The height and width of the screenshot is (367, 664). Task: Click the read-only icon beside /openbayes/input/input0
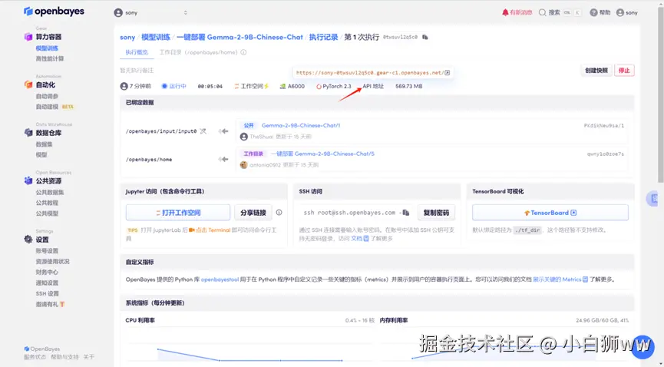(203, 131)
